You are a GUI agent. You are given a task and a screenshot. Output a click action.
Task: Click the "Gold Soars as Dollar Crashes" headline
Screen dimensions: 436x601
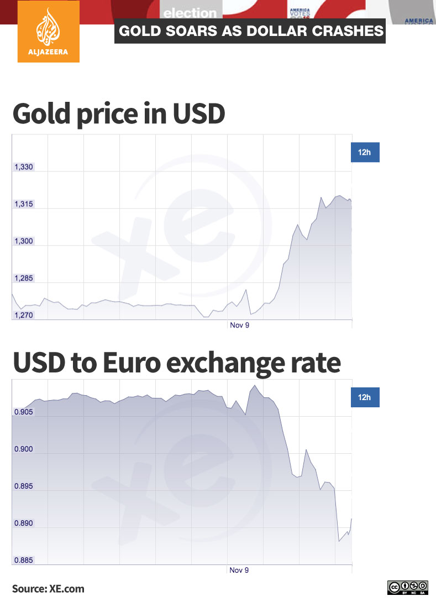pos(250,31)
